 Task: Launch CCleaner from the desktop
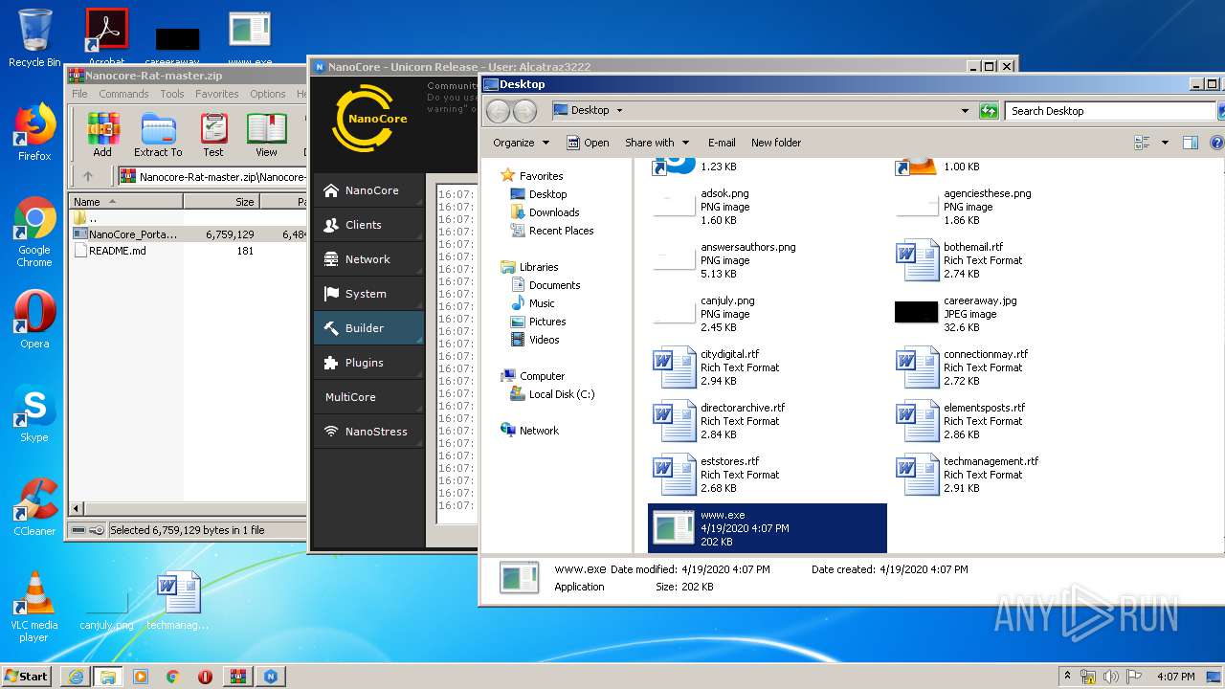tap(34, 507)
